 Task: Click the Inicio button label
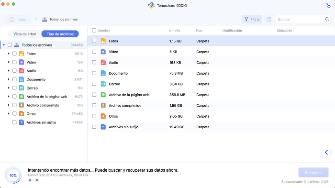click(21, 19)
